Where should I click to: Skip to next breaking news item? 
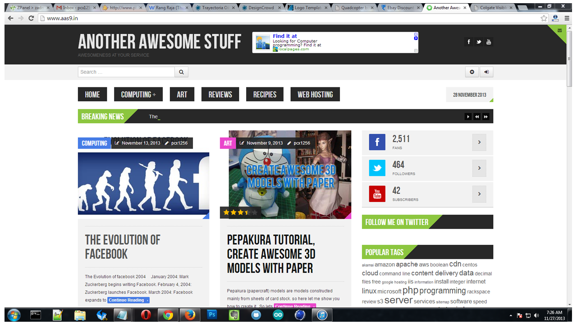click(486, 117)
